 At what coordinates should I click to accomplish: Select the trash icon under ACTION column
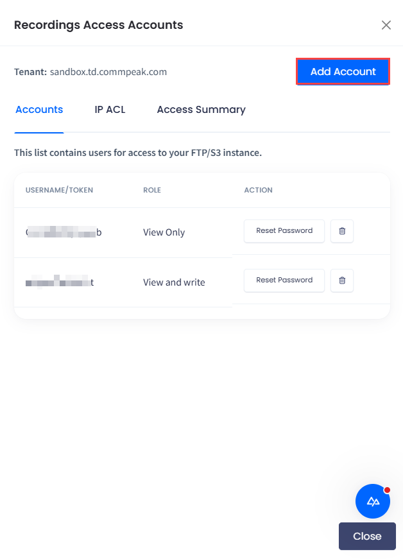click(x=341, y=231)
